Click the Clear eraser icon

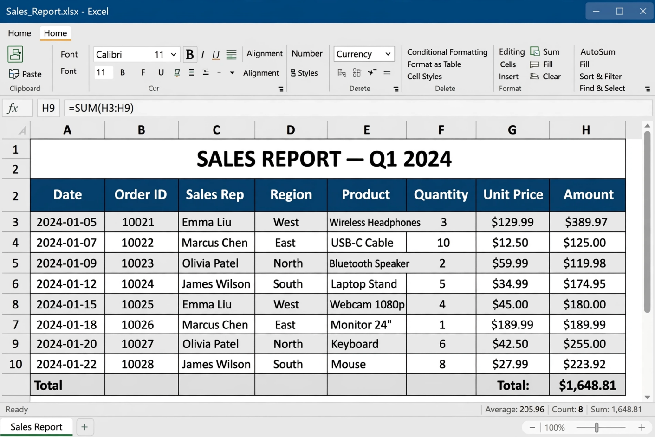[535, 77]
